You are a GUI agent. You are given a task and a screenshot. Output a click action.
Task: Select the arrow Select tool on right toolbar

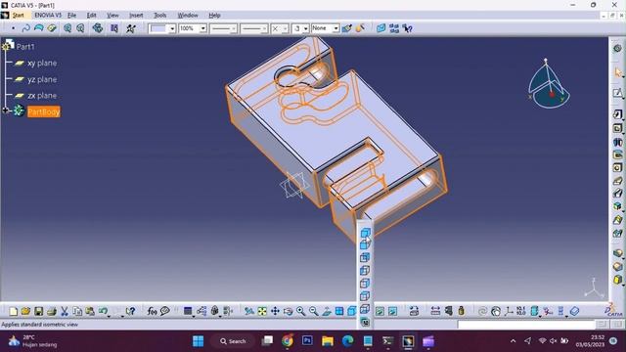617,72
